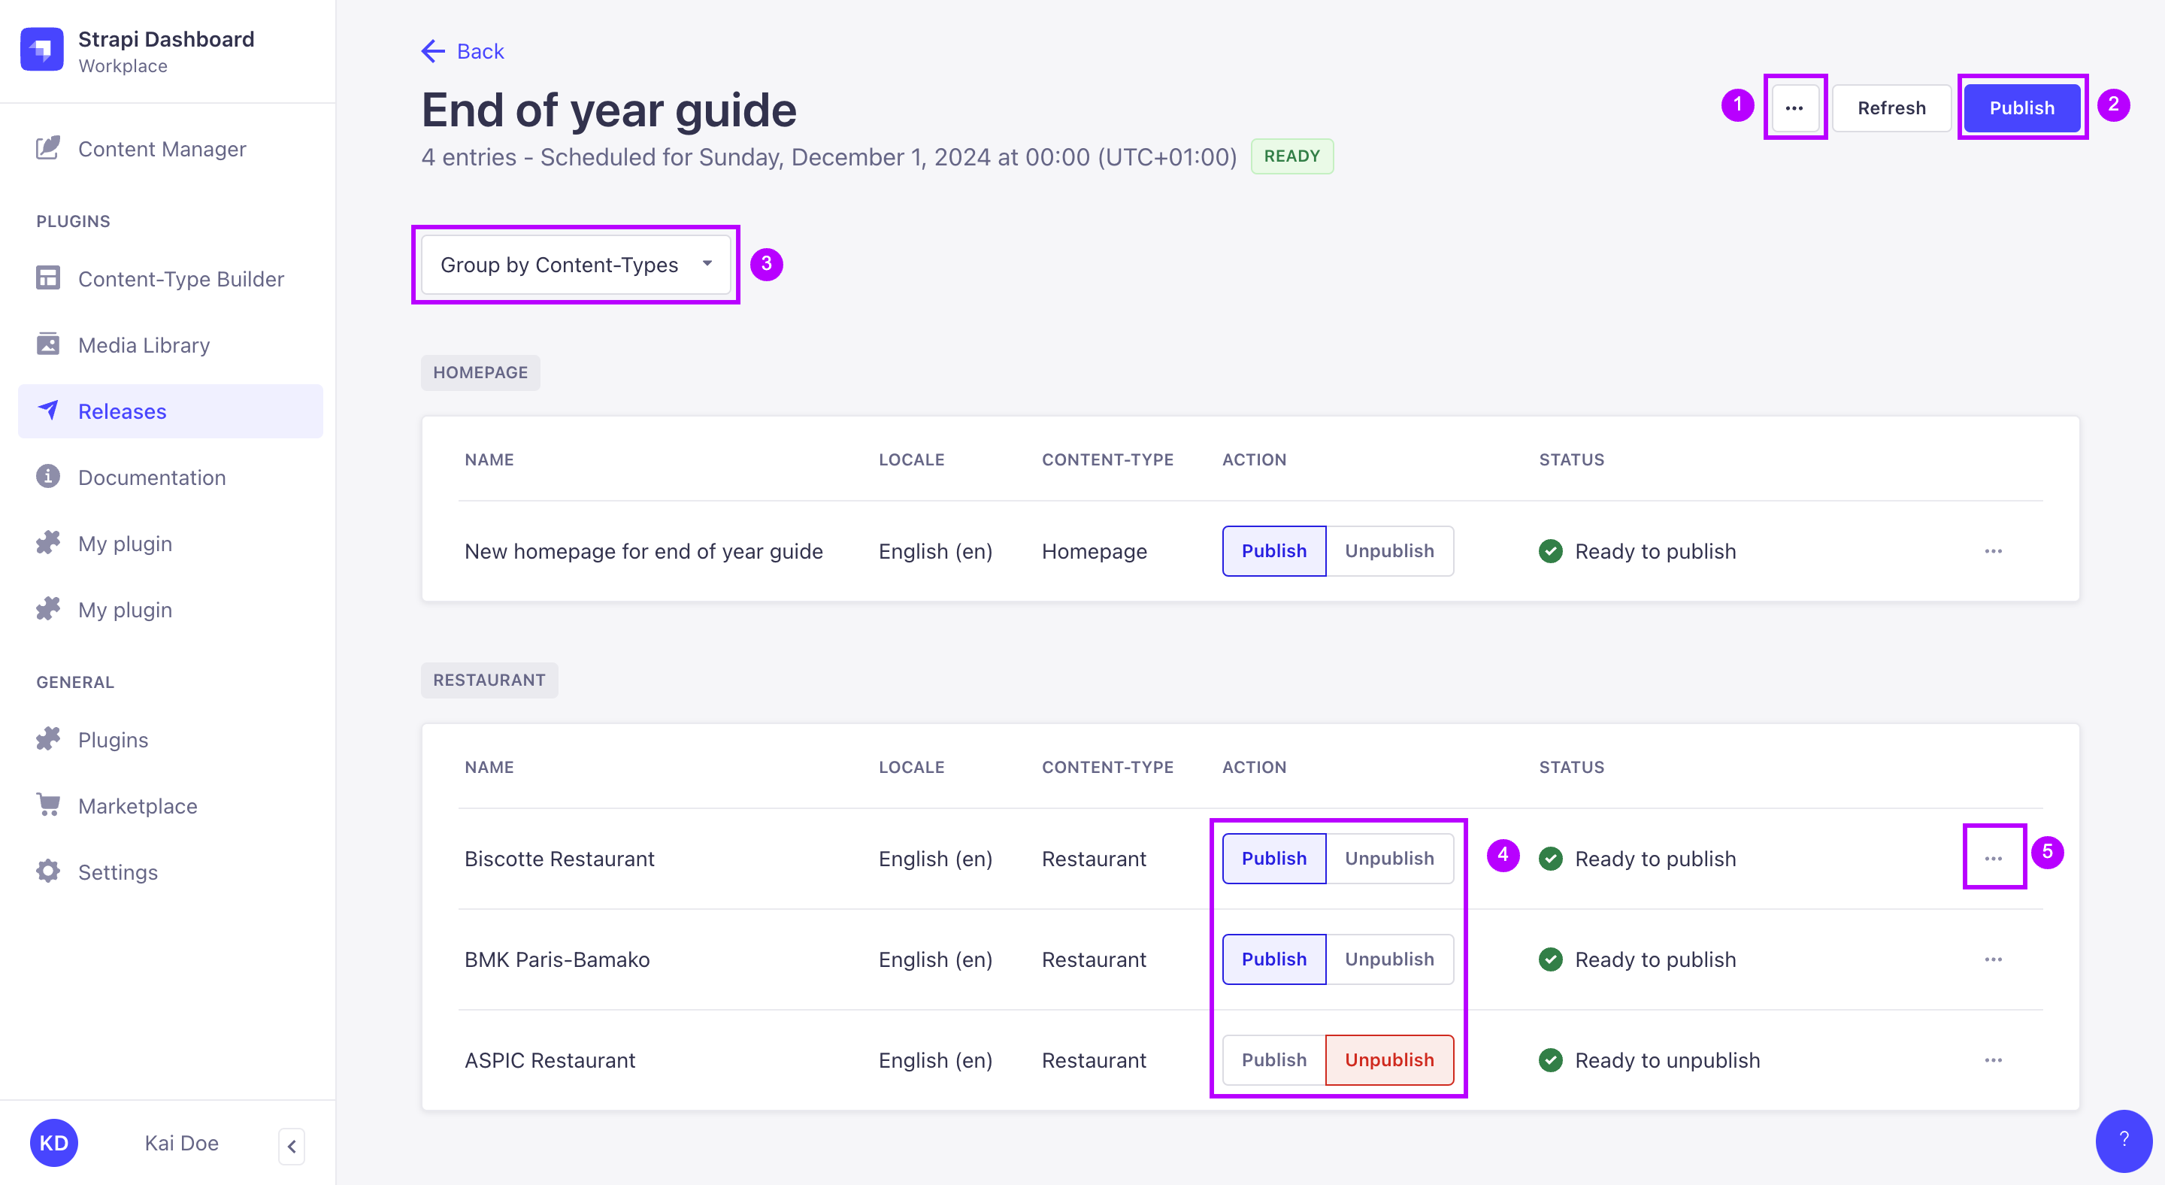
Task: Click the Refresh button
Action: click(1890, 108)
